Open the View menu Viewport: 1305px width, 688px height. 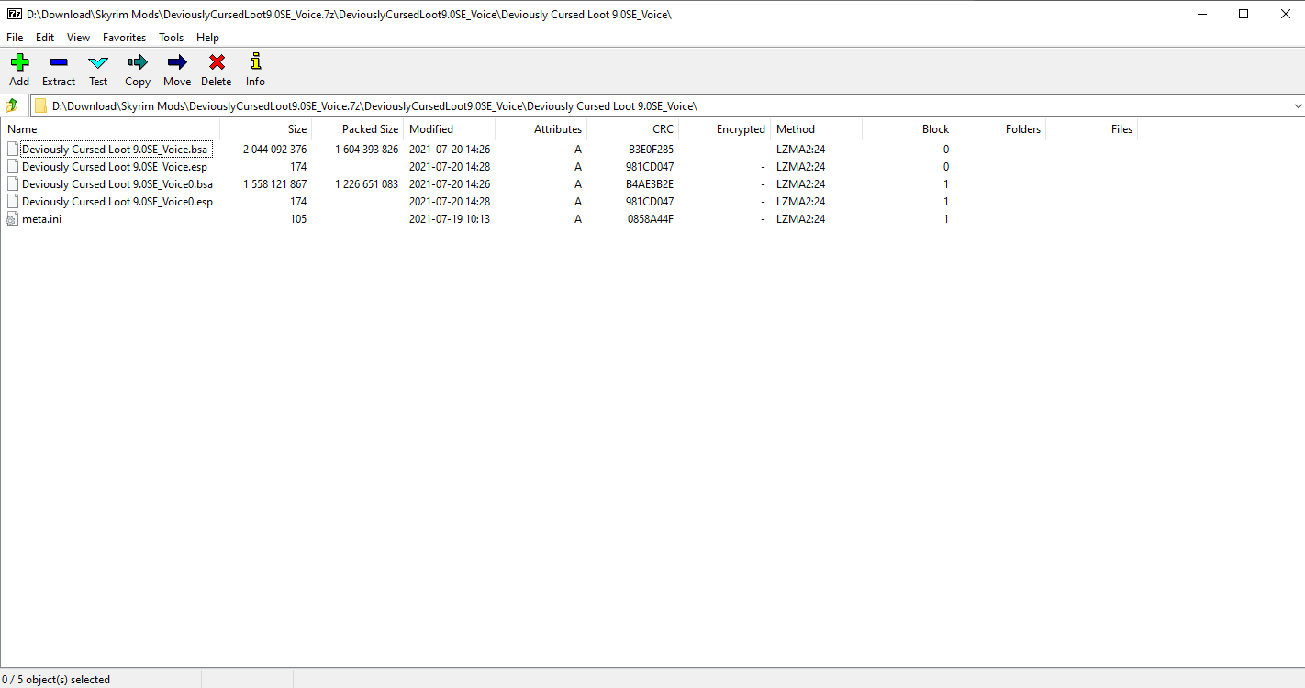point(78,38)
